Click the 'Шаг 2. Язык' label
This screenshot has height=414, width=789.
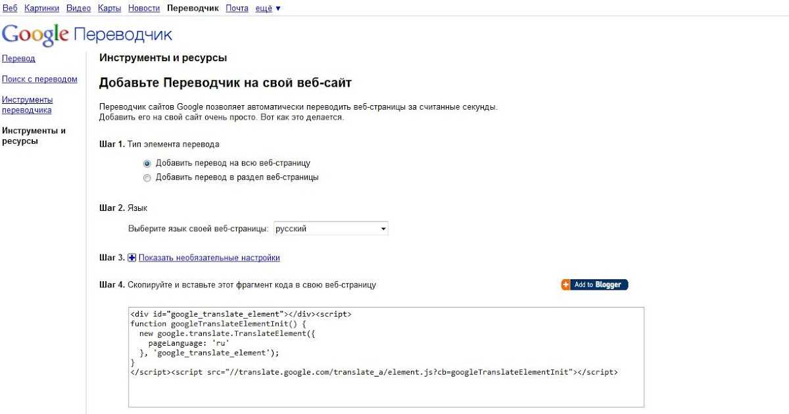pyautogui.click(x=124, y=208)
